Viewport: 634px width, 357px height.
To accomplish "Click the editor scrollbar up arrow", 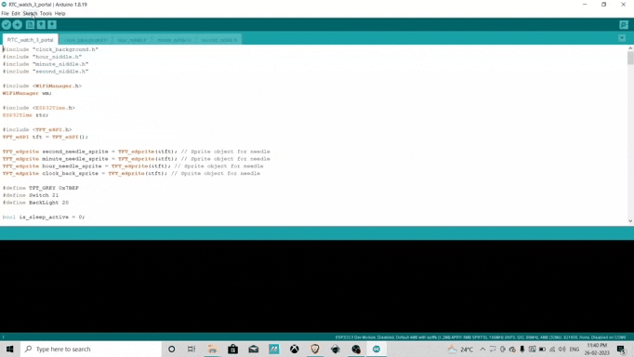I will pyautogui.click(x=630, y=48).
